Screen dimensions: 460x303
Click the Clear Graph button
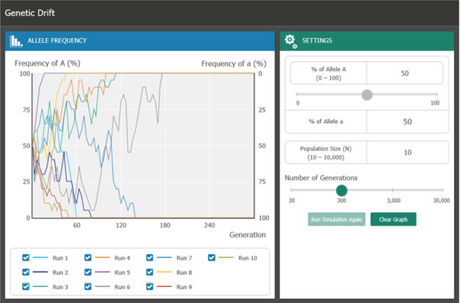pos(393,219)
